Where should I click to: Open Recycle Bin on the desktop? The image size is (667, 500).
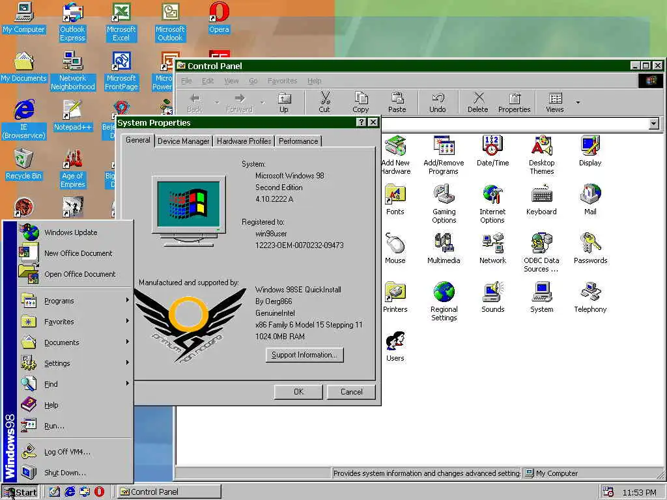[23, 165]
